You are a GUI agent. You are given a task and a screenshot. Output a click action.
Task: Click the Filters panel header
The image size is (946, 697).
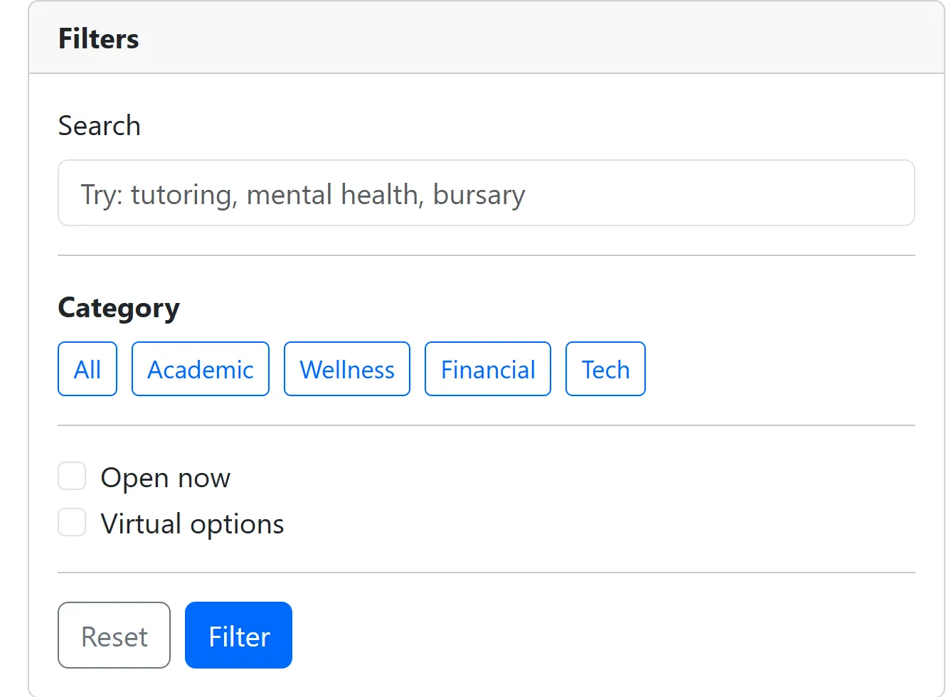click(98, 39)
